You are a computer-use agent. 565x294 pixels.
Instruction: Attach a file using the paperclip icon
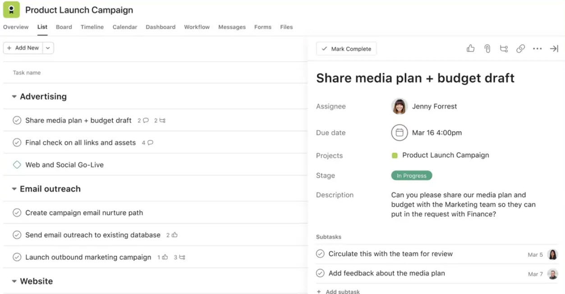[x=487, y=48]
